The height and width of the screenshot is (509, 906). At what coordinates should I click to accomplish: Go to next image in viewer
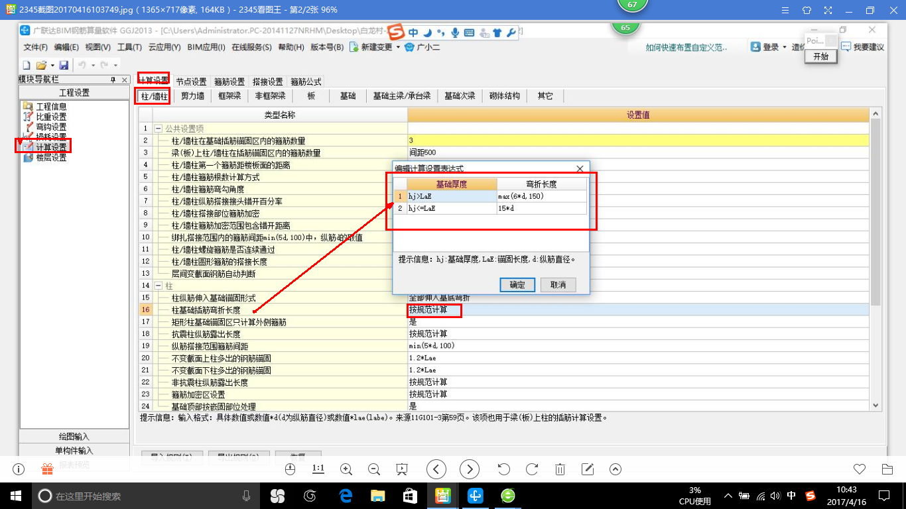[470, 469]
